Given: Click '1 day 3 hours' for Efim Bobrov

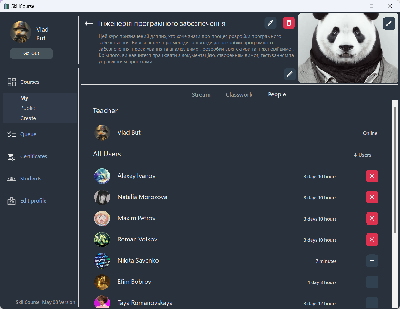Looking at the screenshot, I should 322,282.
